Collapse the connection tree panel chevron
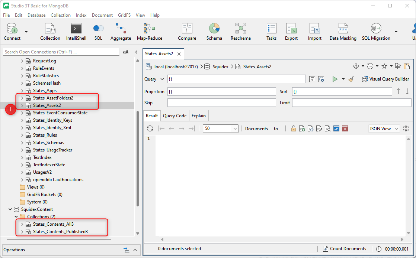This screenshot has width=416, height=258. coord(136,52)
